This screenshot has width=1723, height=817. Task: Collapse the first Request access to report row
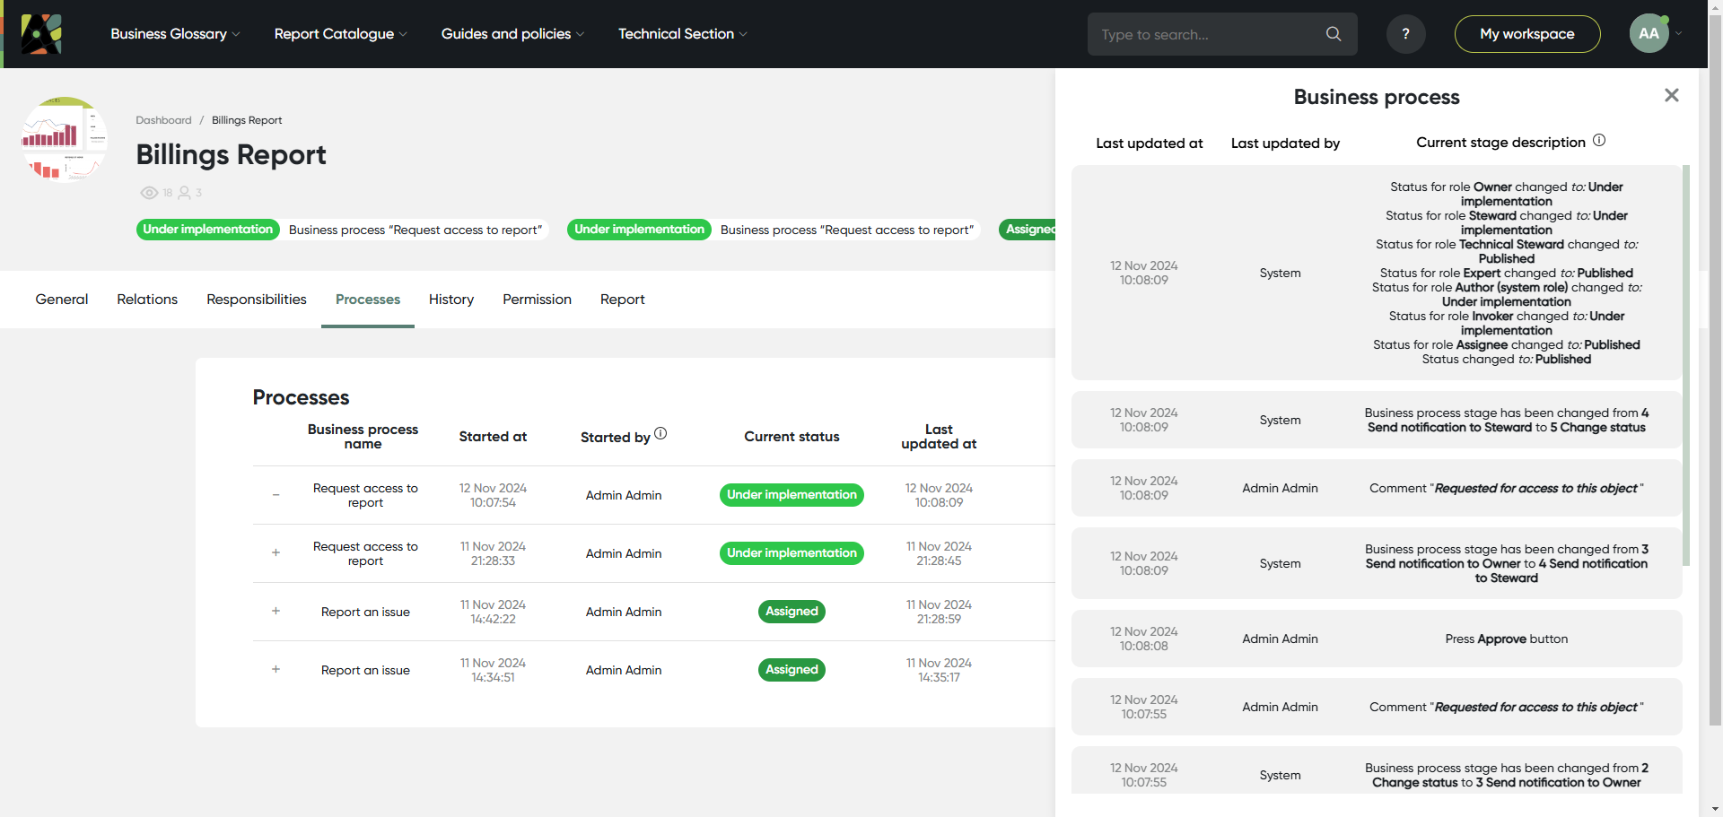[x=276, y=495]
